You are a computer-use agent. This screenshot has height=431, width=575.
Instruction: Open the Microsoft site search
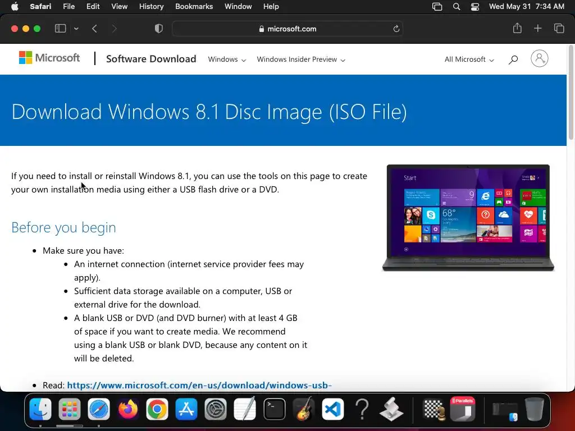(x=513, y=59)
